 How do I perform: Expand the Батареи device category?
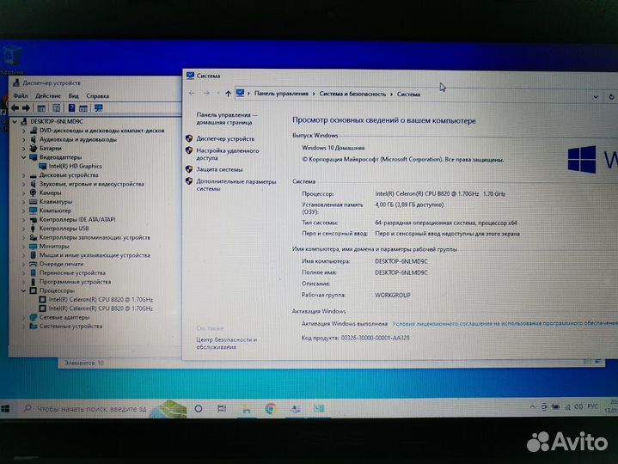tap(25, 148)
